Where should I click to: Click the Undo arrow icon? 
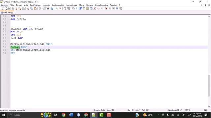[x=40, y=8]
